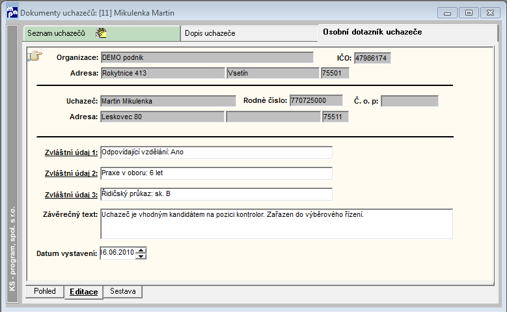Image resolution: width=507 pixels, height=312 pixels.
Task: Click the hand icon on Seznam uchazečů tab
Action: (x=102, y=33)
